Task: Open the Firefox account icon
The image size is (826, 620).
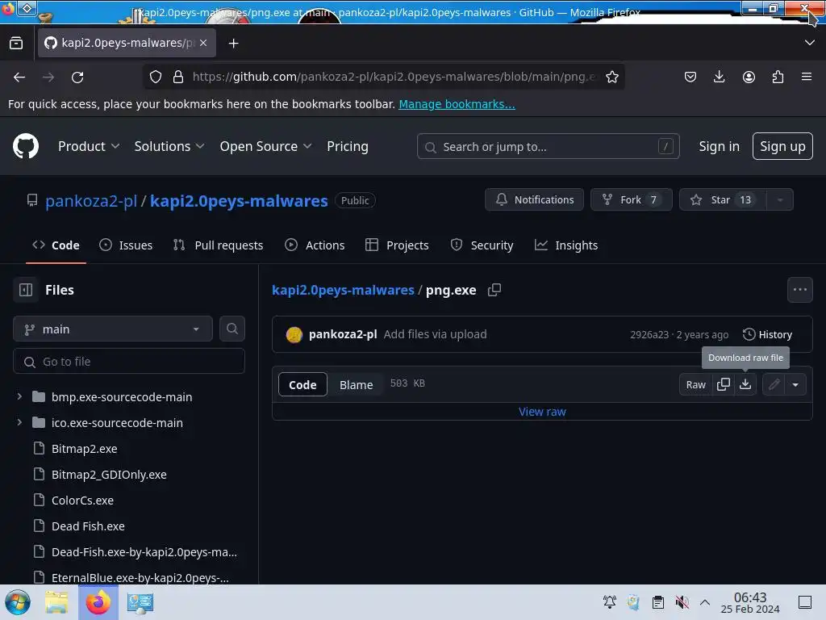Action: [x=749, y=77]
